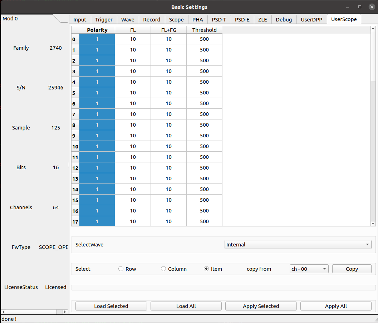
Task: Click the Load Selected button
Action: tap(111, 306)
